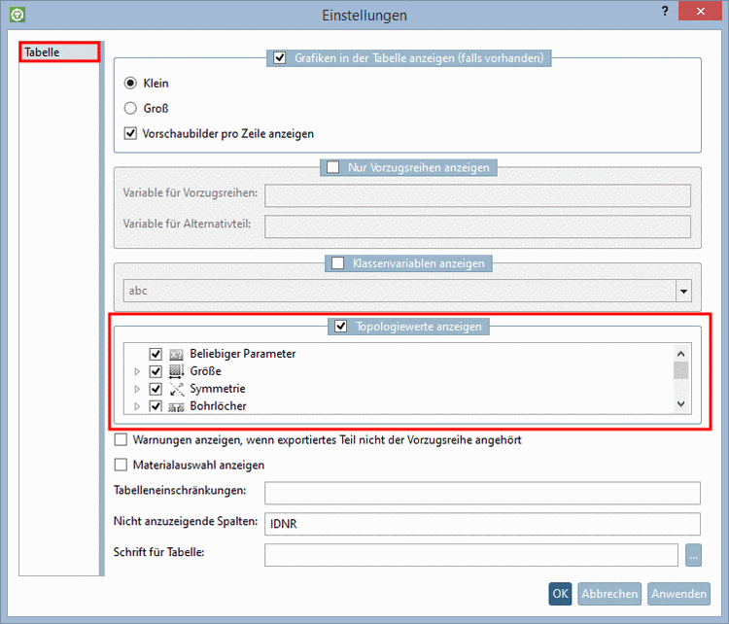Enable Nur Vorzugsreihen anzeigen
729x624 pixels.
tap(332, 167)
